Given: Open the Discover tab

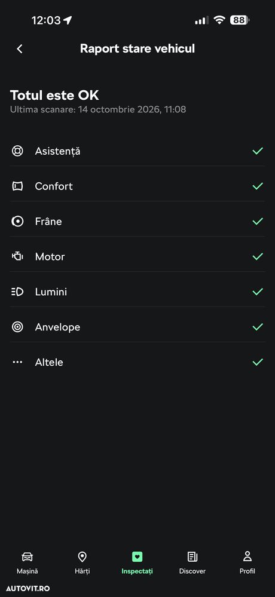Looking at the screenshot, I should click(x=192, y=563).
